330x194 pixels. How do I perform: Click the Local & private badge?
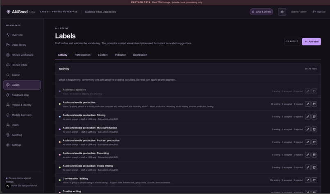tap(261, 12)
